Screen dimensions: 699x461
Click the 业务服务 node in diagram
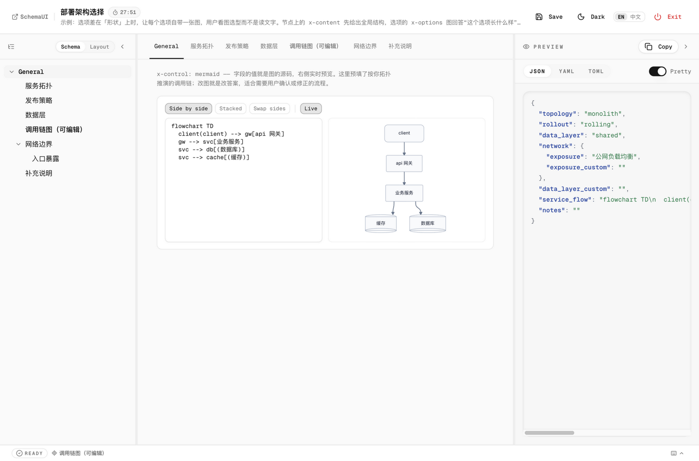click(404, 193)
